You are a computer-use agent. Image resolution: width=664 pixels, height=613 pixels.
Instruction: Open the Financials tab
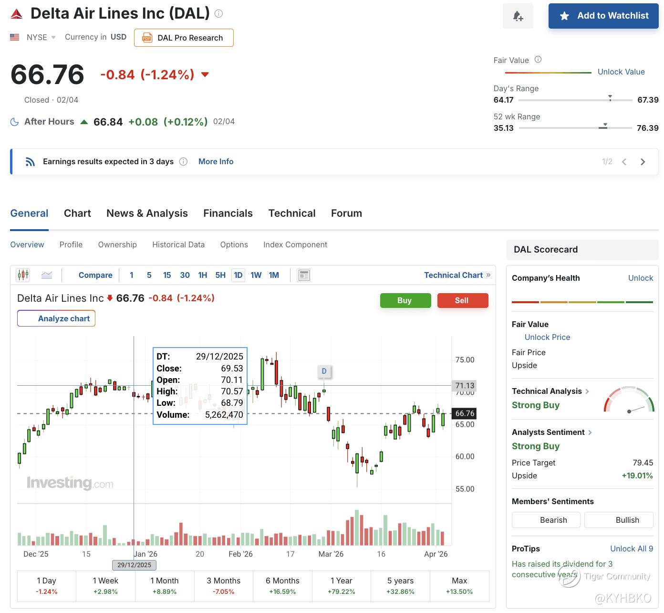[x=228, y=213]
